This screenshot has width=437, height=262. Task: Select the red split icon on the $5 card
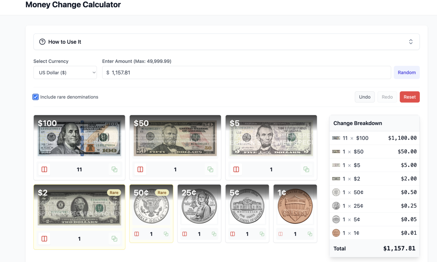pos(236,169)
